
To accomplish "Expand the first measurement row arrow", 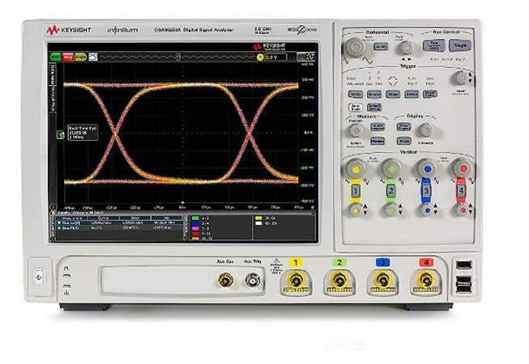I will pyautogui.click(x=54, y=222).
